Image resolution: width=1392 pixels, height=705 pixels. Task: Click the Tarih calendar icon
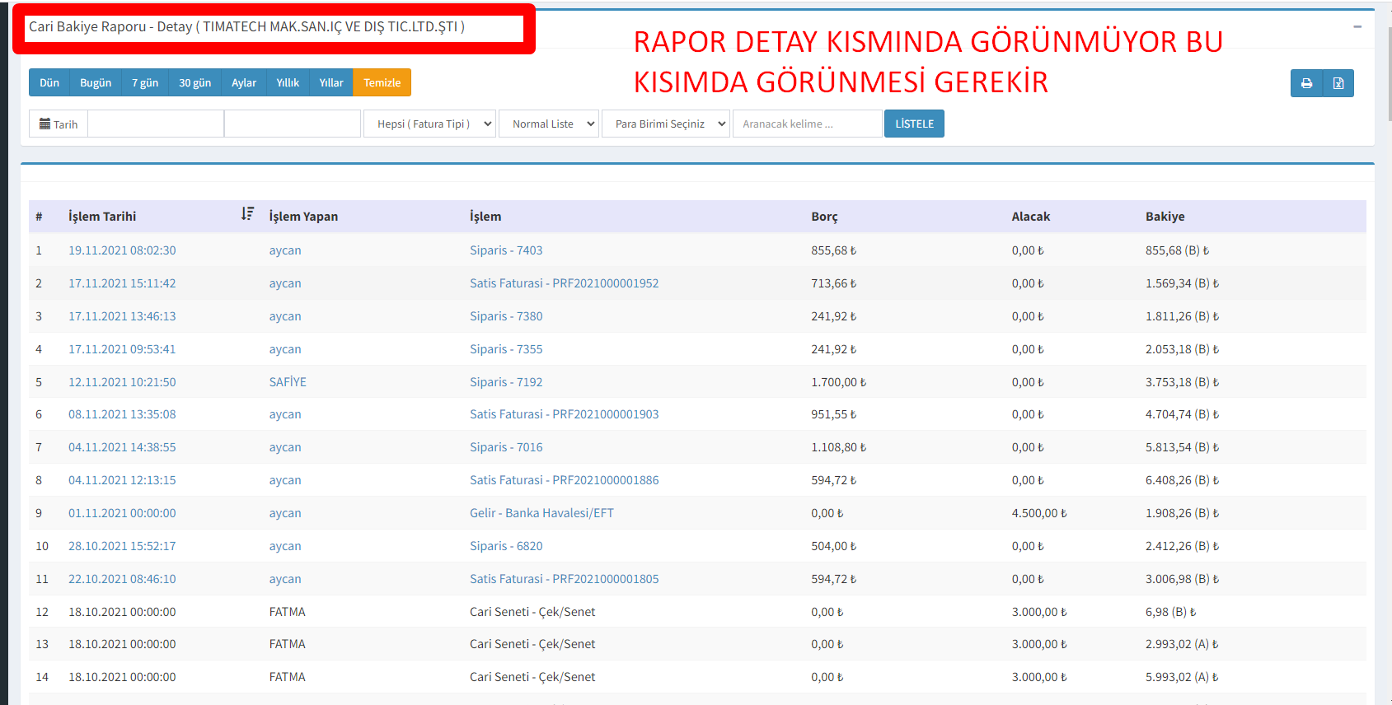[x=45, y=124]
